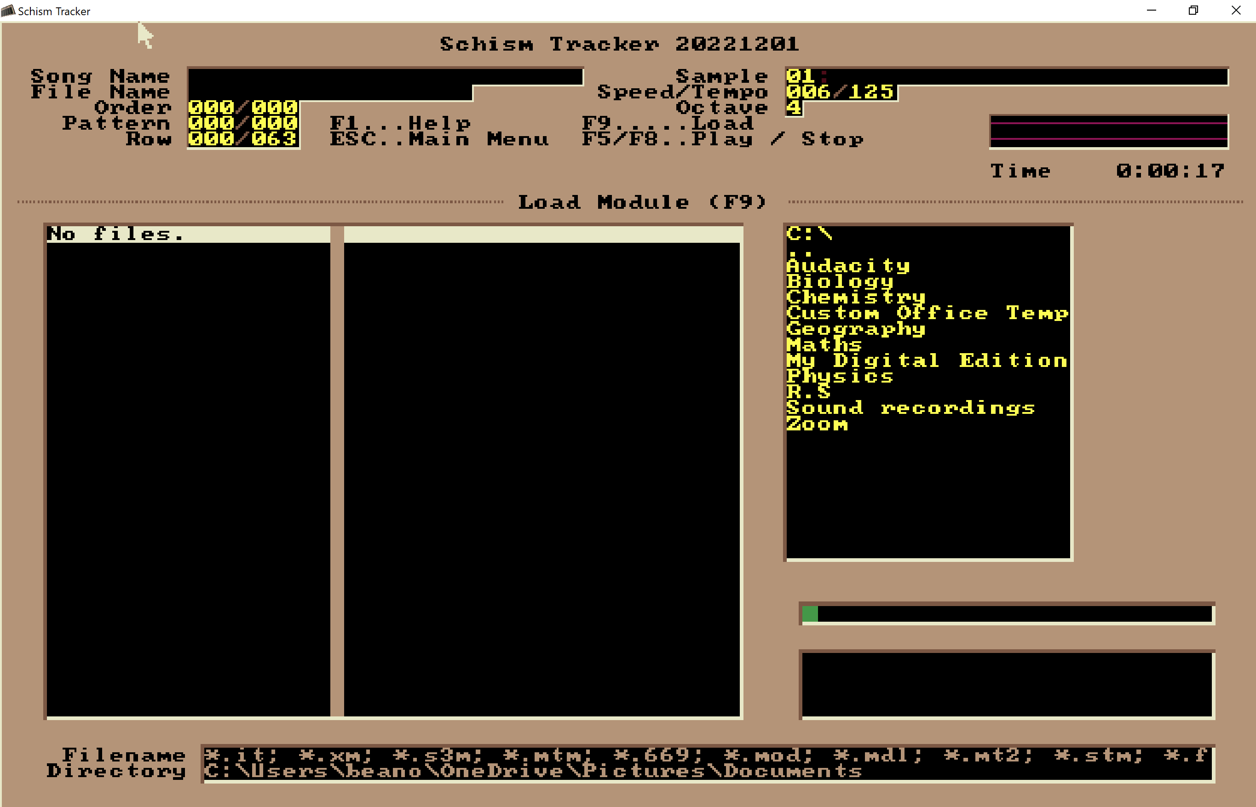Select the Biology directory
The width and height of the screenshot is (1256, 807).
(x=840, y=282)
